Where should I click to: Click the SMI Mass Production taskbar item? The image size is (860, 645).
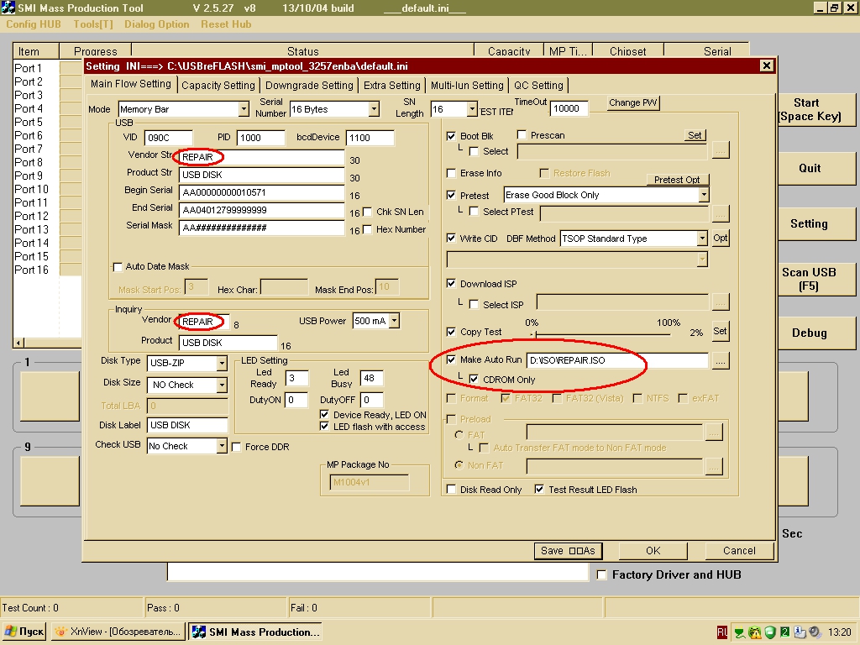[x=255, y=632]
